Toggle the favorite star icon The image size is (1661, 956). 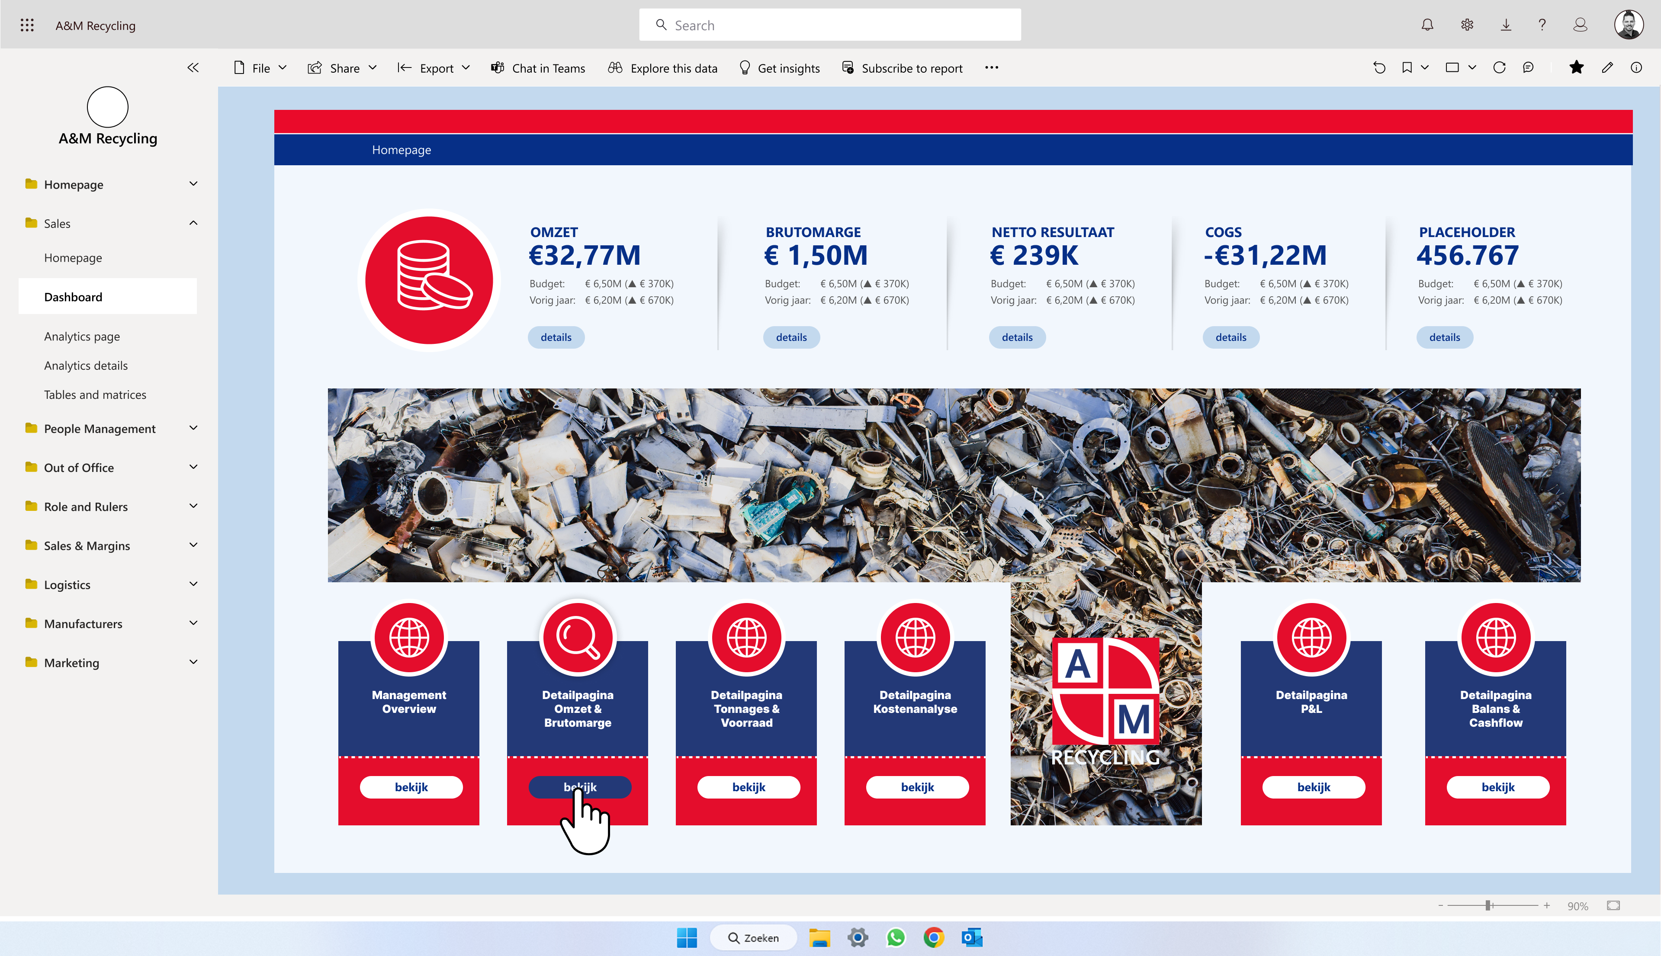point(1576,67)
